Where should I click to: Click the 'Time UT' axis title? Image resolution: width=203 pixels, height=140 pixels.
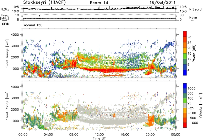[99, 138]
